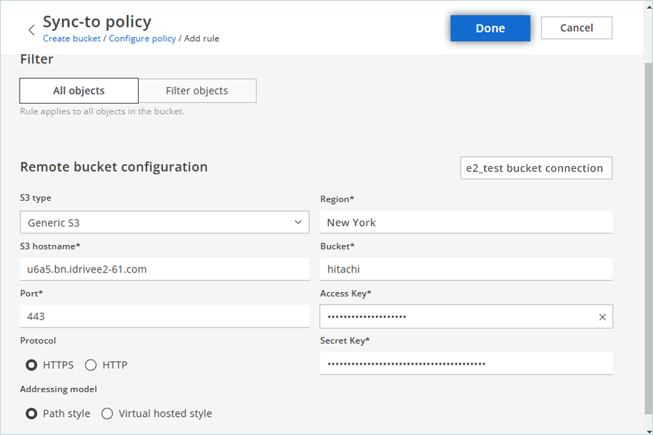The height and width of the screenshot is (435, 653).
Task: Select the Port input field
Action: tap(165, 316)
